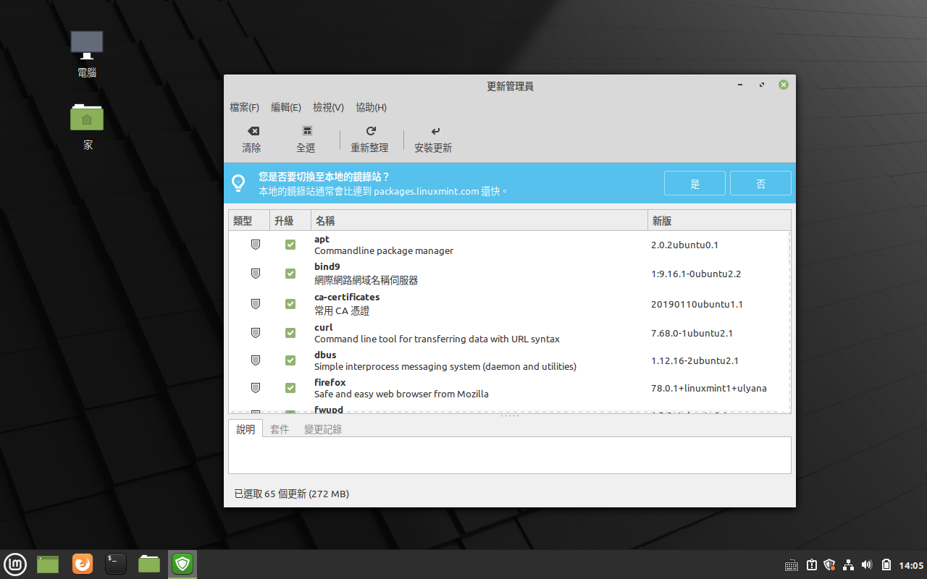Click the shield type icon for apt
Viewport: 927px width, 579px height.
click(255, 245)
